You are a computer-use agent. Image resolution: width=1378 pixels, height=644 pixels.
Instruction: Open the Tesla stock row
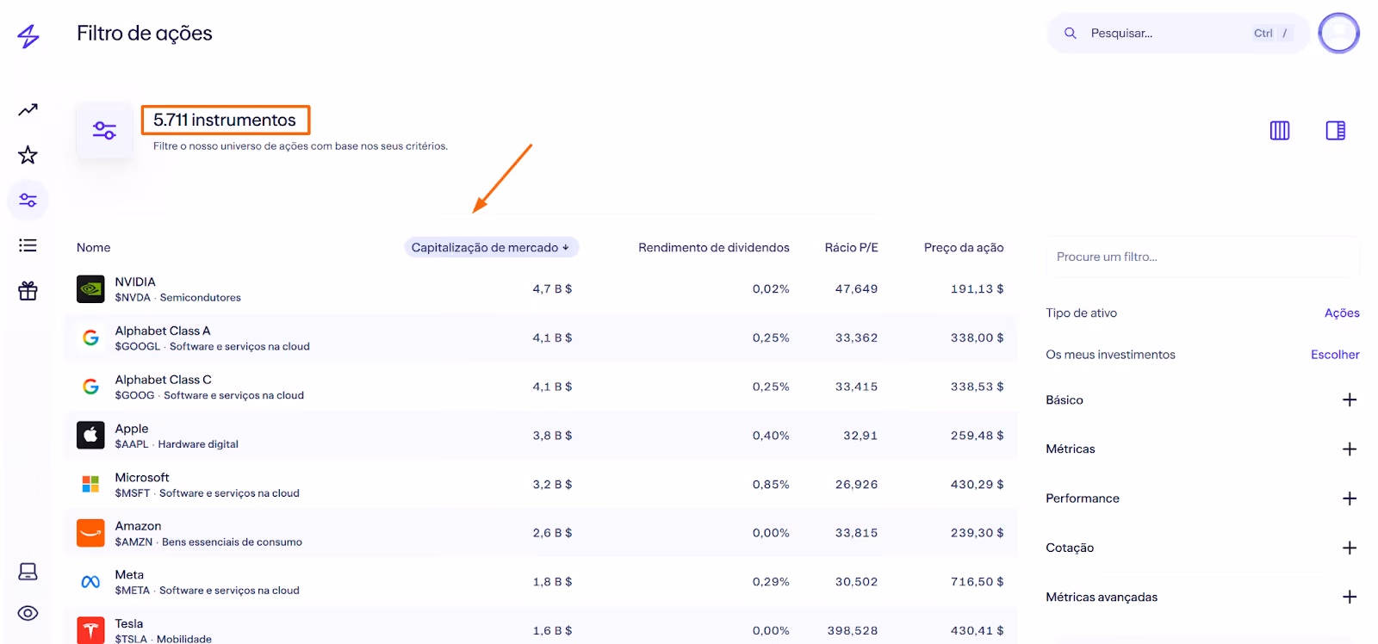click(x=541, y=627)
